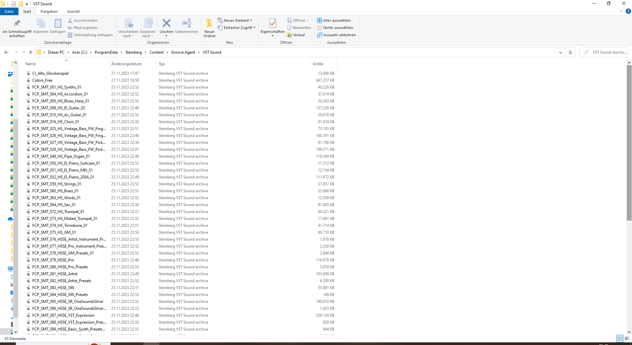The height and width of the screenshot is (345, 632).
Task: Switch to details view in status bar
Action: pos(620,338)
